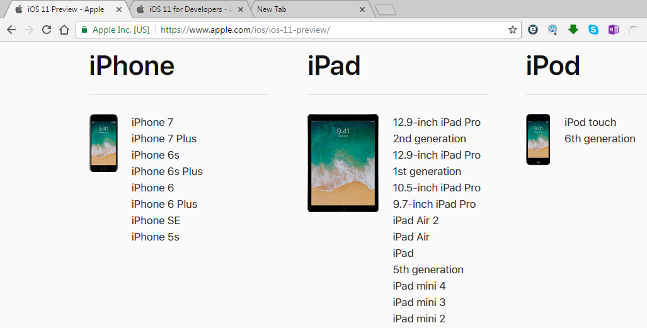This screenshot has height=328, width=647.
Task: Click the text 2nd generation
Action: pyautogui.click(x=430, y=139)
